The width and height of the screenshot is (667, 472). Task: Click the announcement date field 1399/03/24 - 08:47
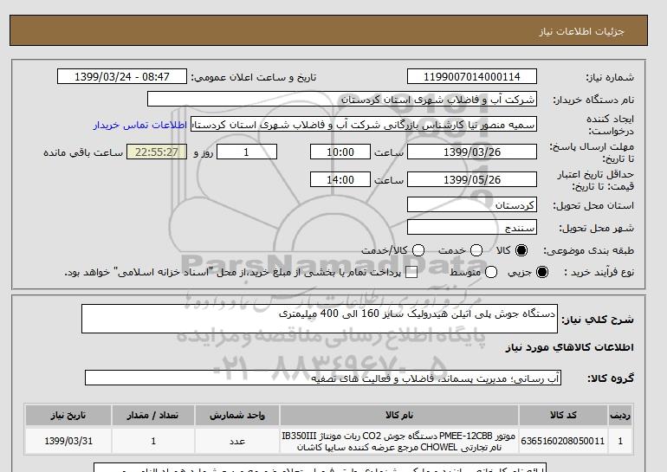pos(122,76)
